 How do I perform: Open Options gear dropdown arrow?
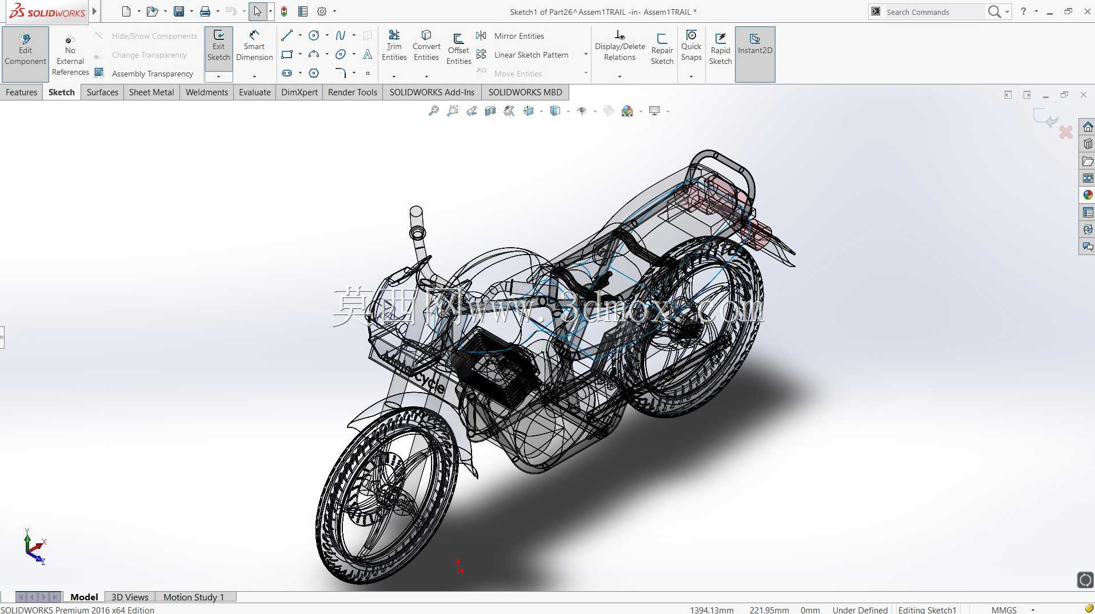[x=334, y=11]
